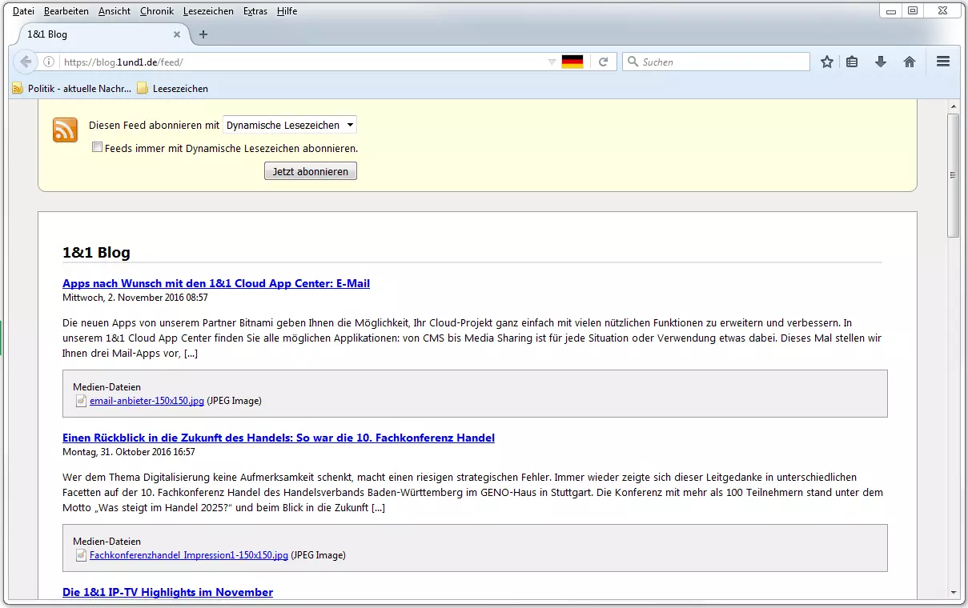Close the 1&1 Blog tab
968x608 pixels.
tap(177, 34)
